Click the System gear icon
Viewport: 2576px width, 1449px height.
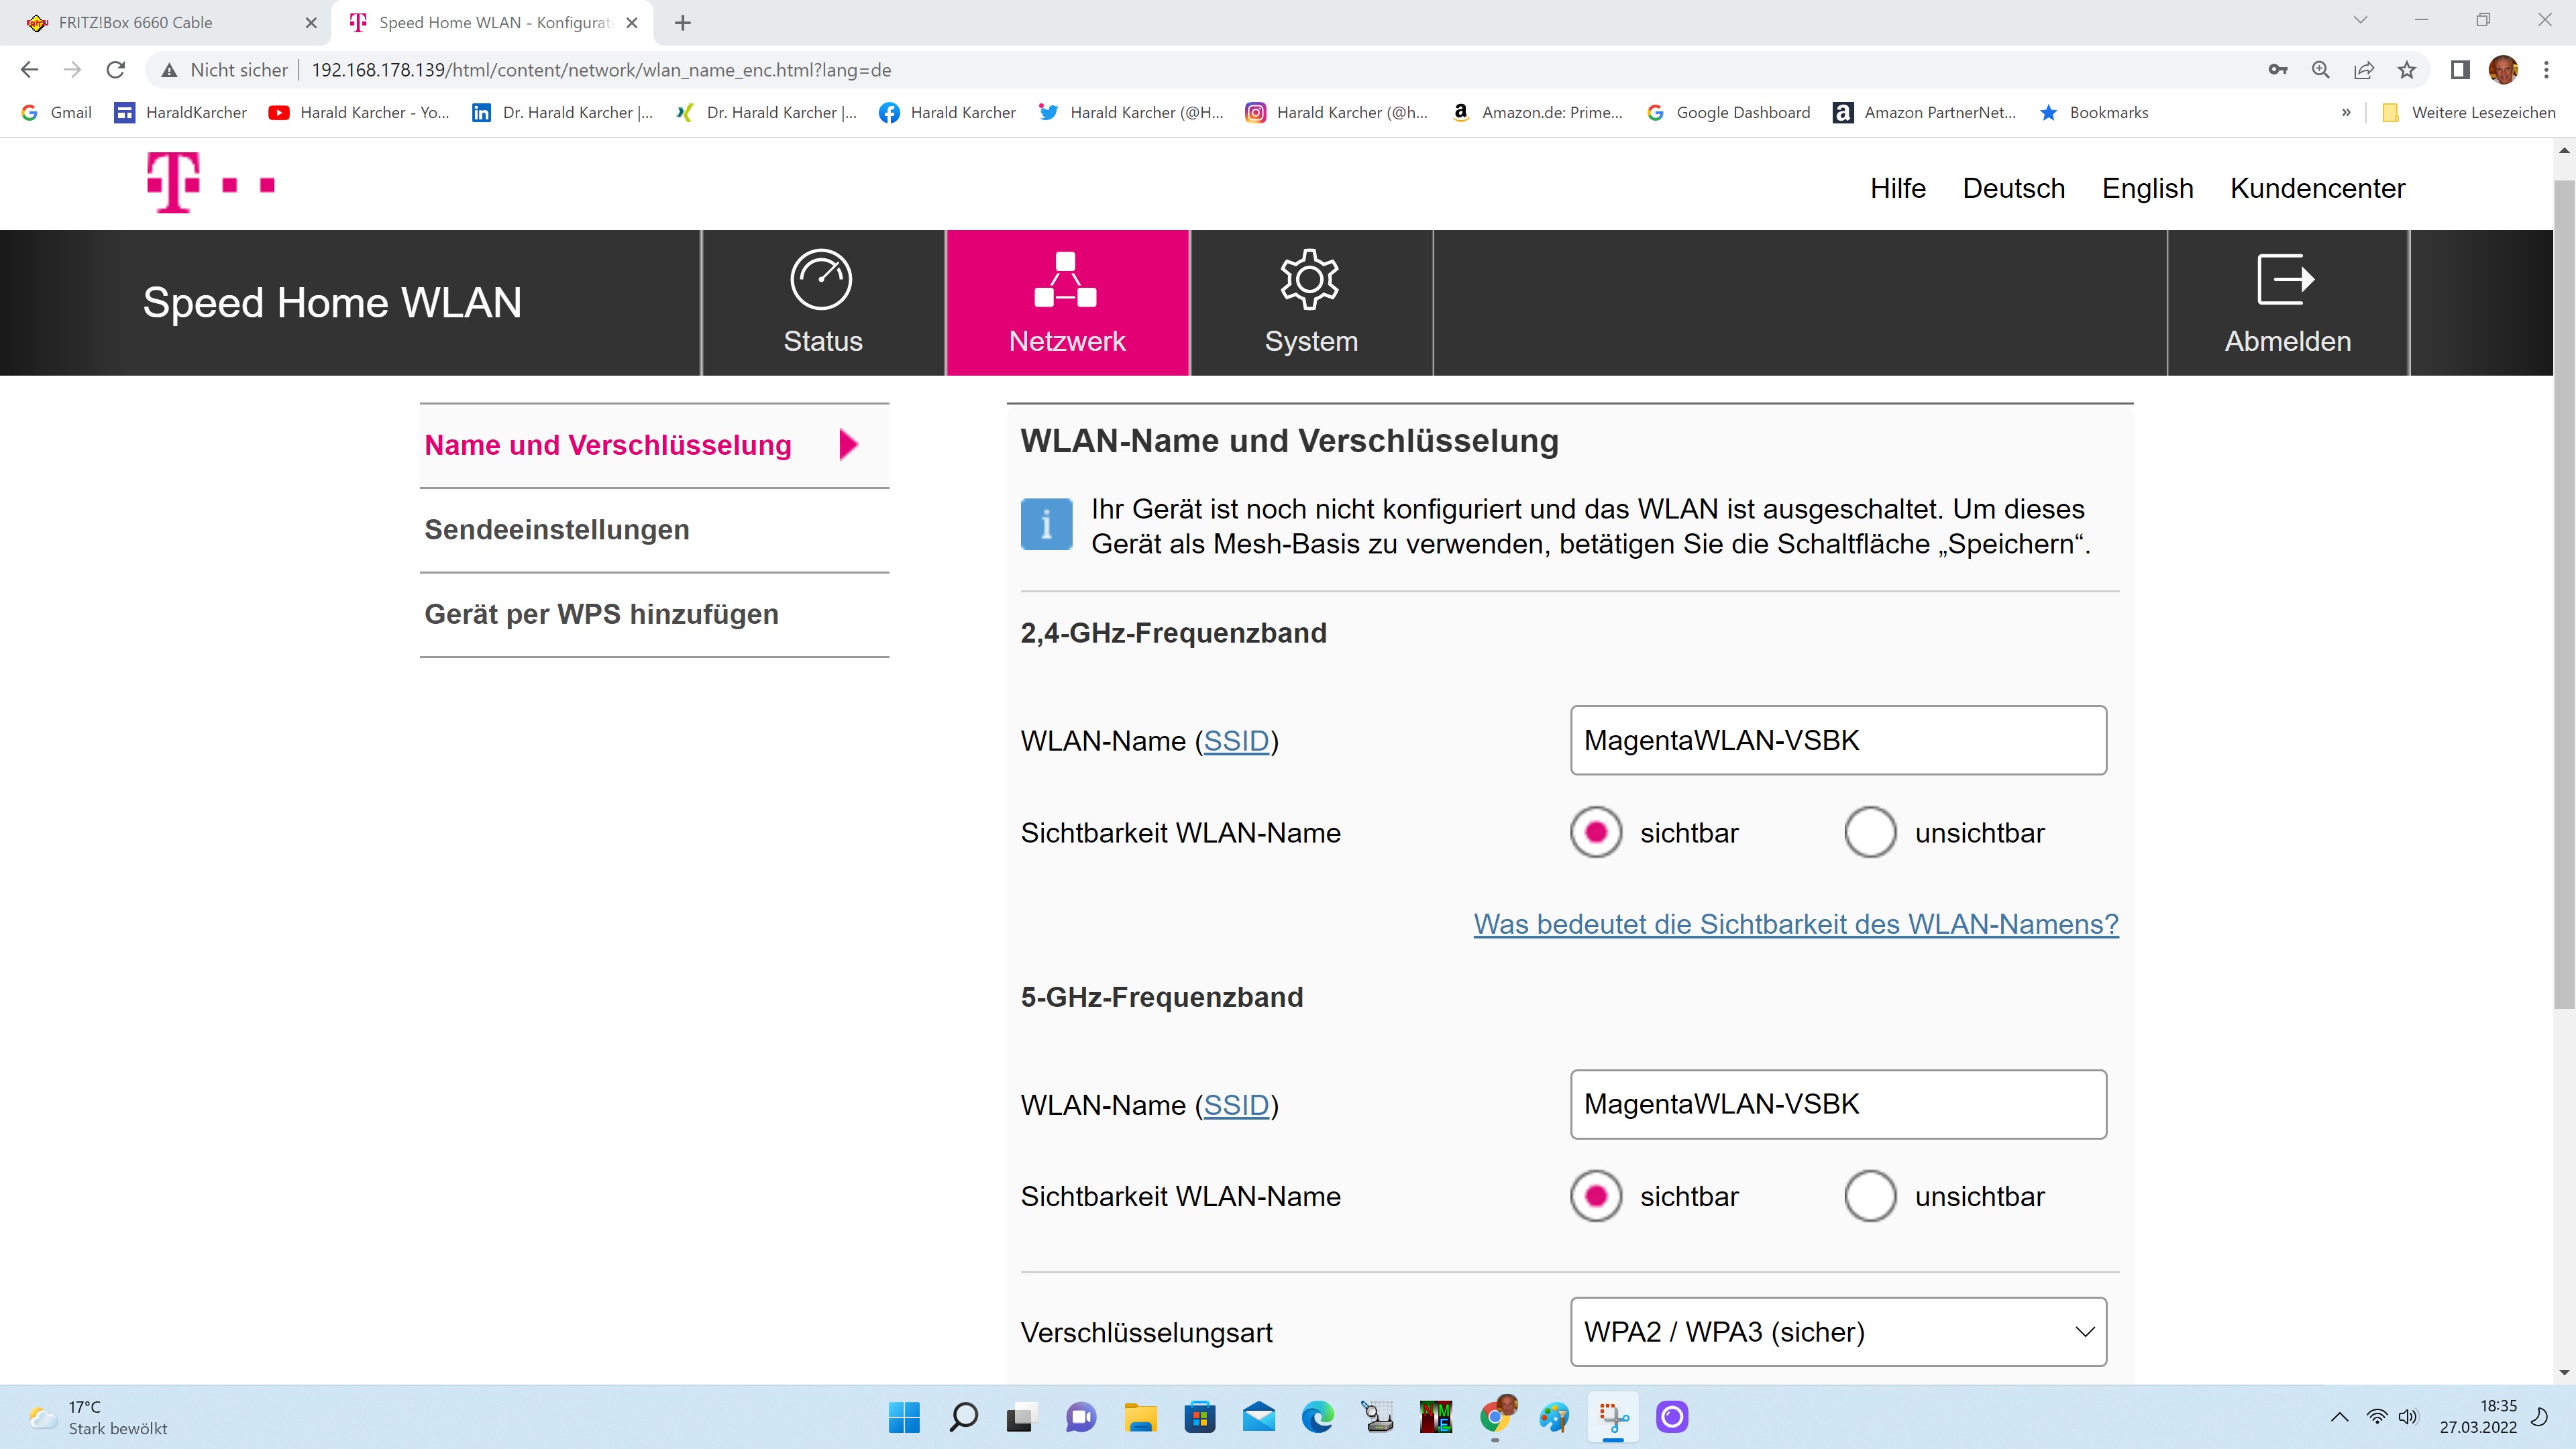pos(1309,279)
